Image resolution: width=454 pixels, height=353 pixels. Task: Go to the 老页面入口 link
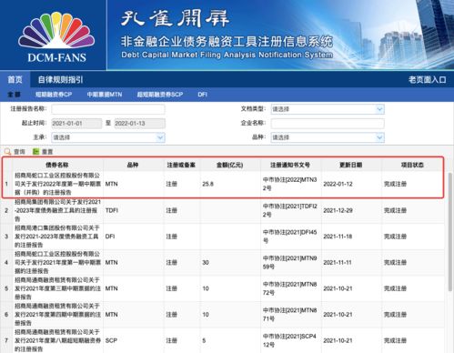pos(427,80)
